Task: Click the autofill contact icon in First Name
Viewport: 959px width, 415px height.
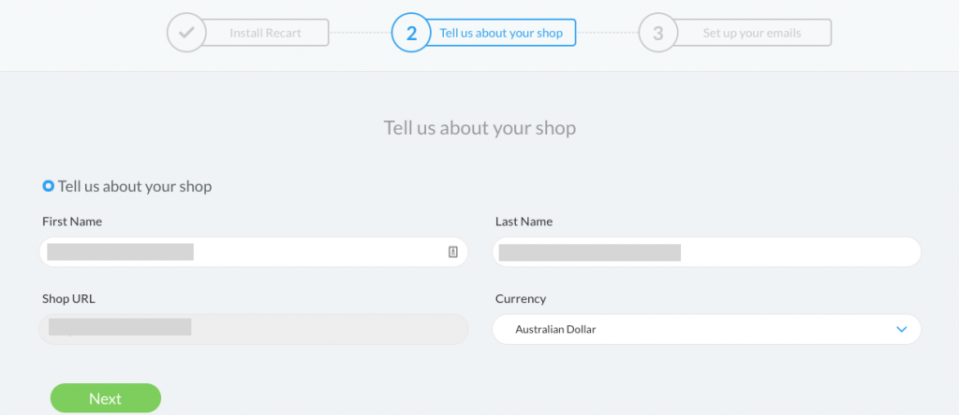Action: [x=453, y=252]
